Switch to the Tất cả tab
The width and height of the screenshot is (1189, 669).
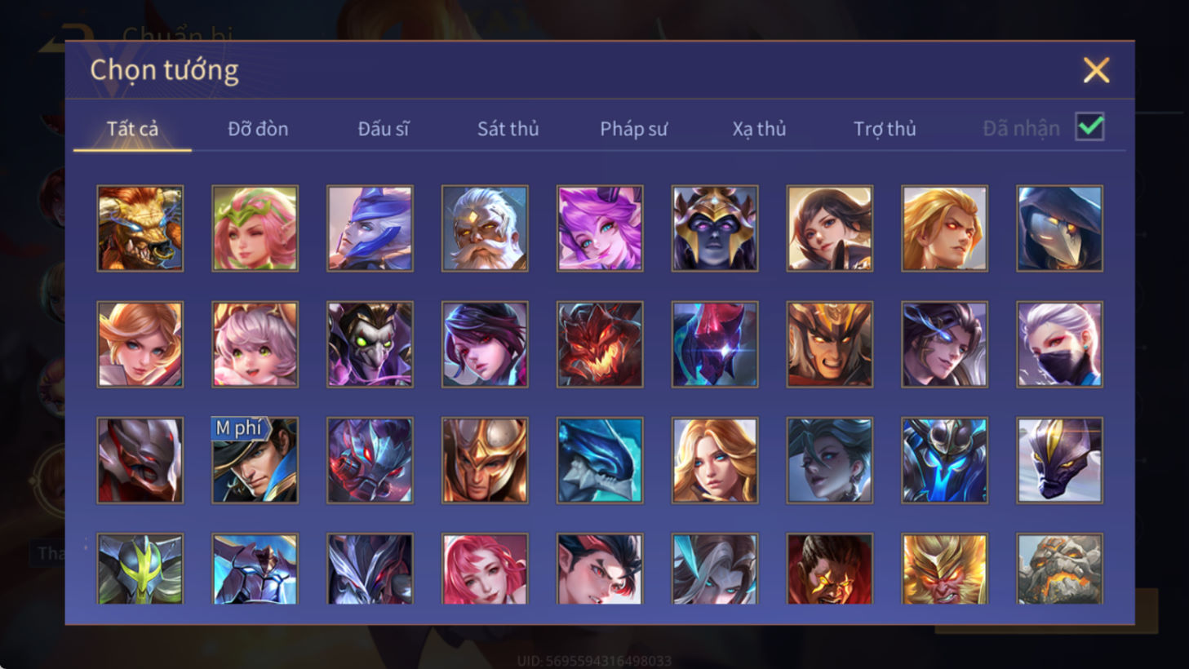coord(132,129)
